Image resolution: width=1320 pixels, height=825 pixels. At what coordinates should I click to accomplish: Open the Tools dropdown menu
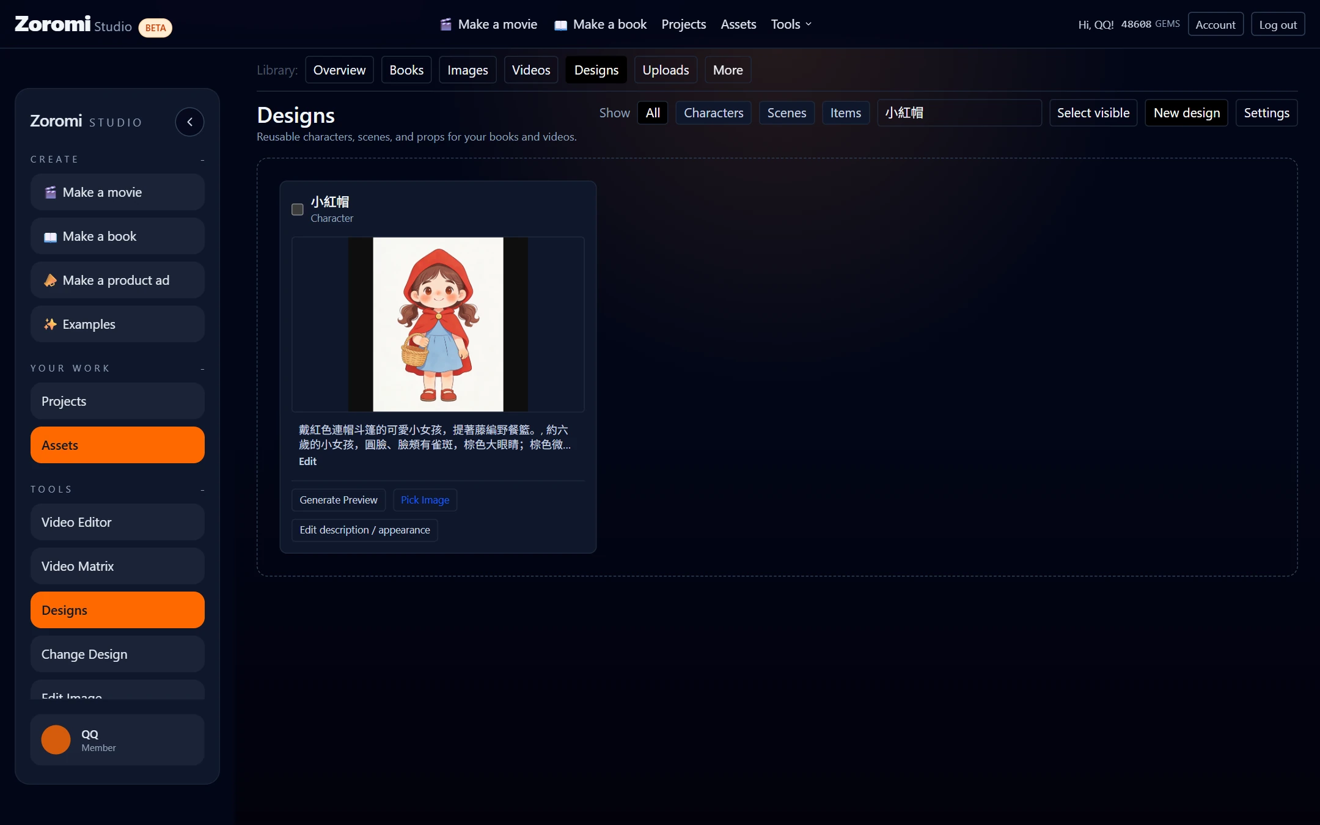tap(791, 24)
